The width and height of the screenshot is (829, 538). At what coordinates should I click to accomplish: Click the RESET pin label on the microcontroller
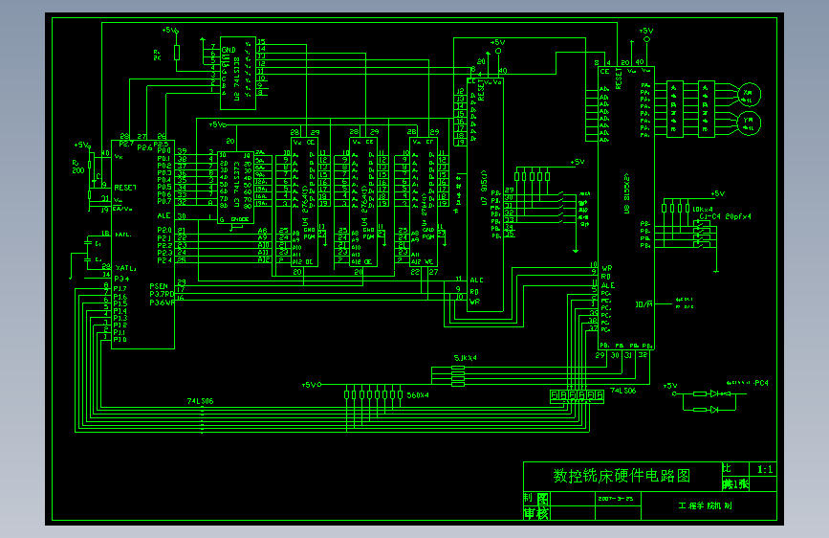tap(125, 188)
